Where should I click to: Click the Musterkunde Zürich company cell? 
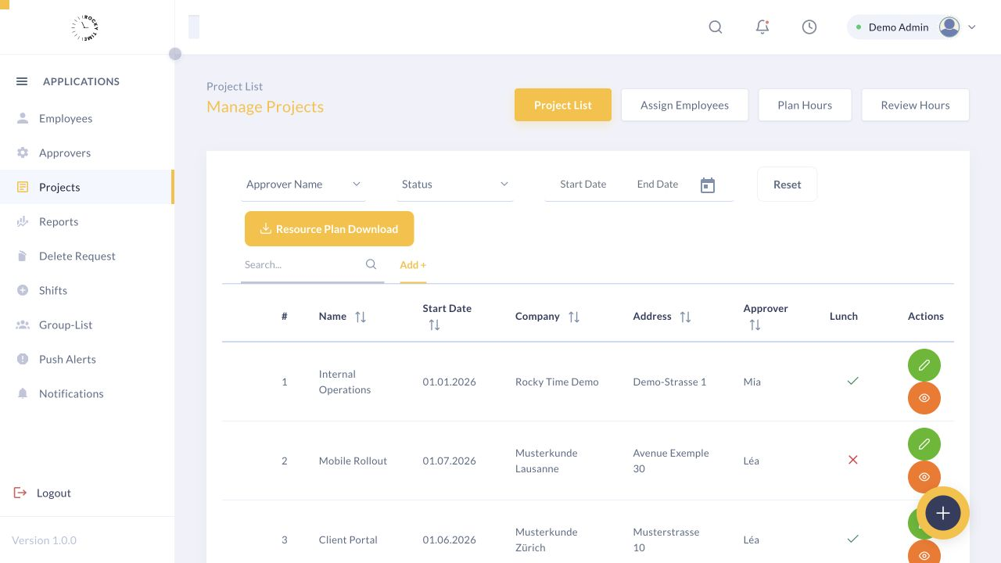coord(547,540)
